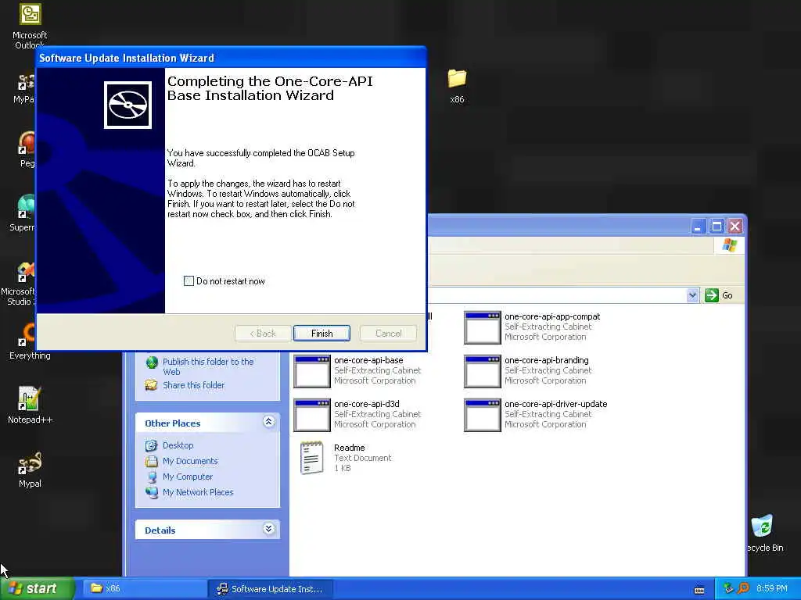The width and height of the screenshot is (801, 600).
Task: Click Share this folder link
Action: pos(194,385)
